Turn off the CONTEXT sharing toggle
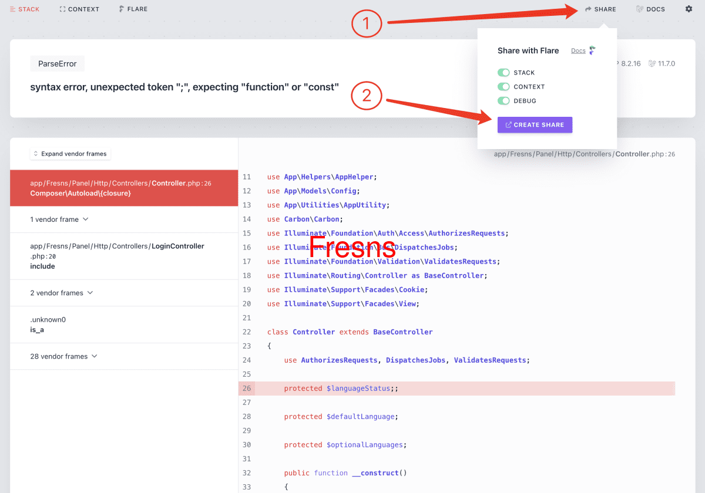Viewport: 705px width, 493px height. tap(503, 86)
